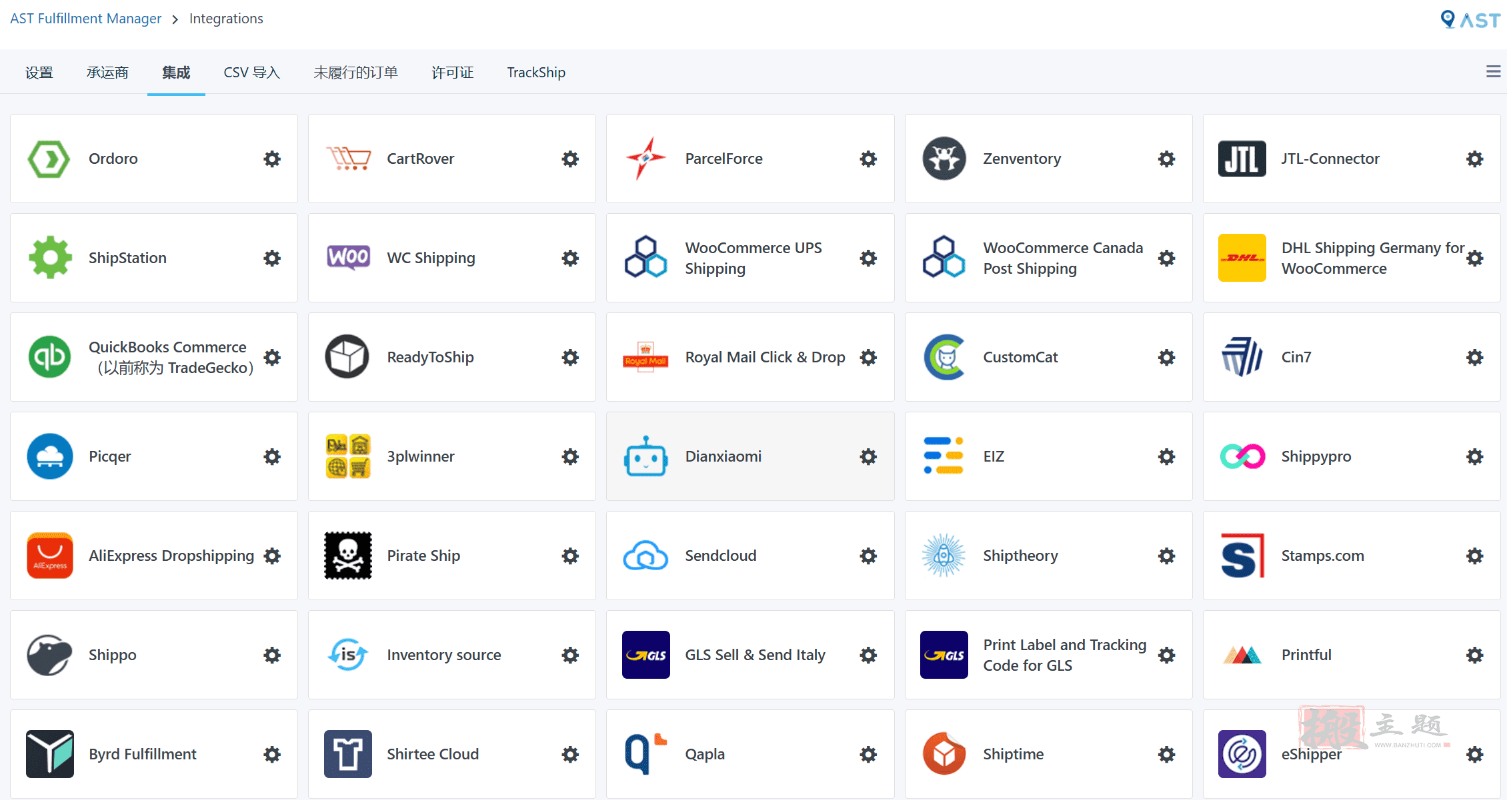
Task: Click the Qapla label text
Action: (x=705, y=755)
